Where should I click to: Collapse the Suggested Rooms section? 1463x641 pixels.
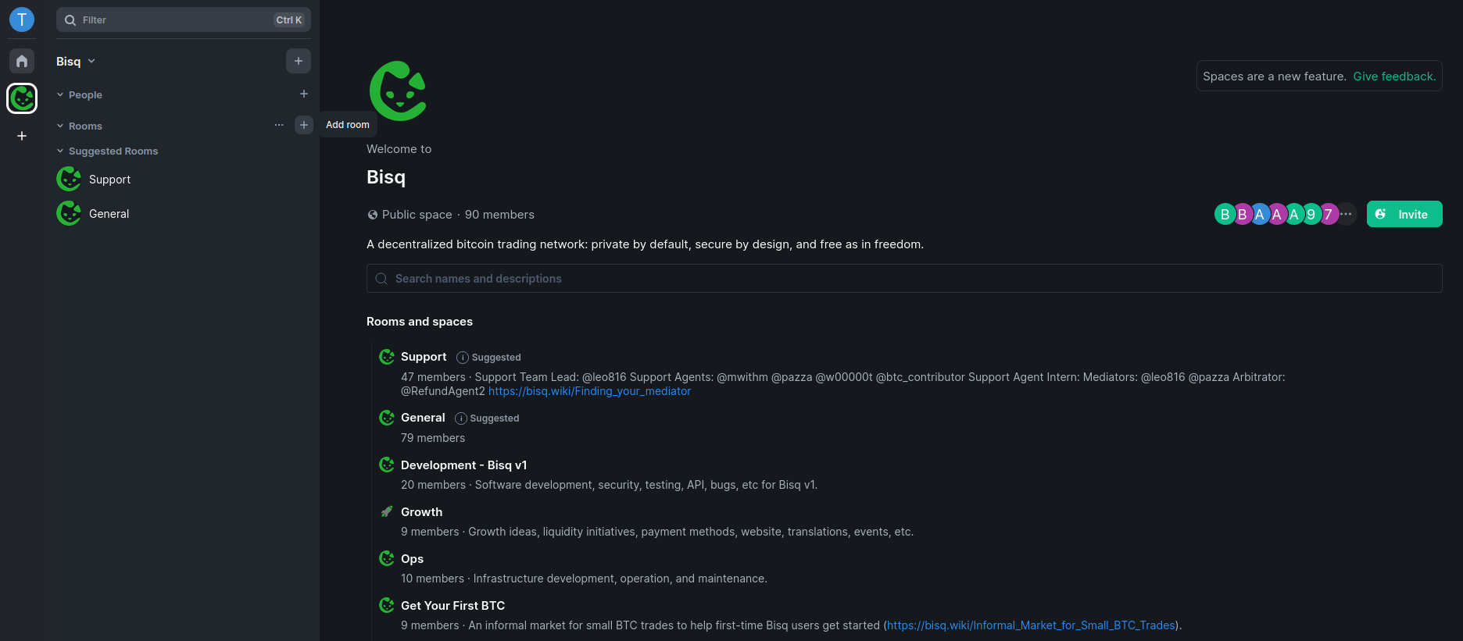point(61,151)
